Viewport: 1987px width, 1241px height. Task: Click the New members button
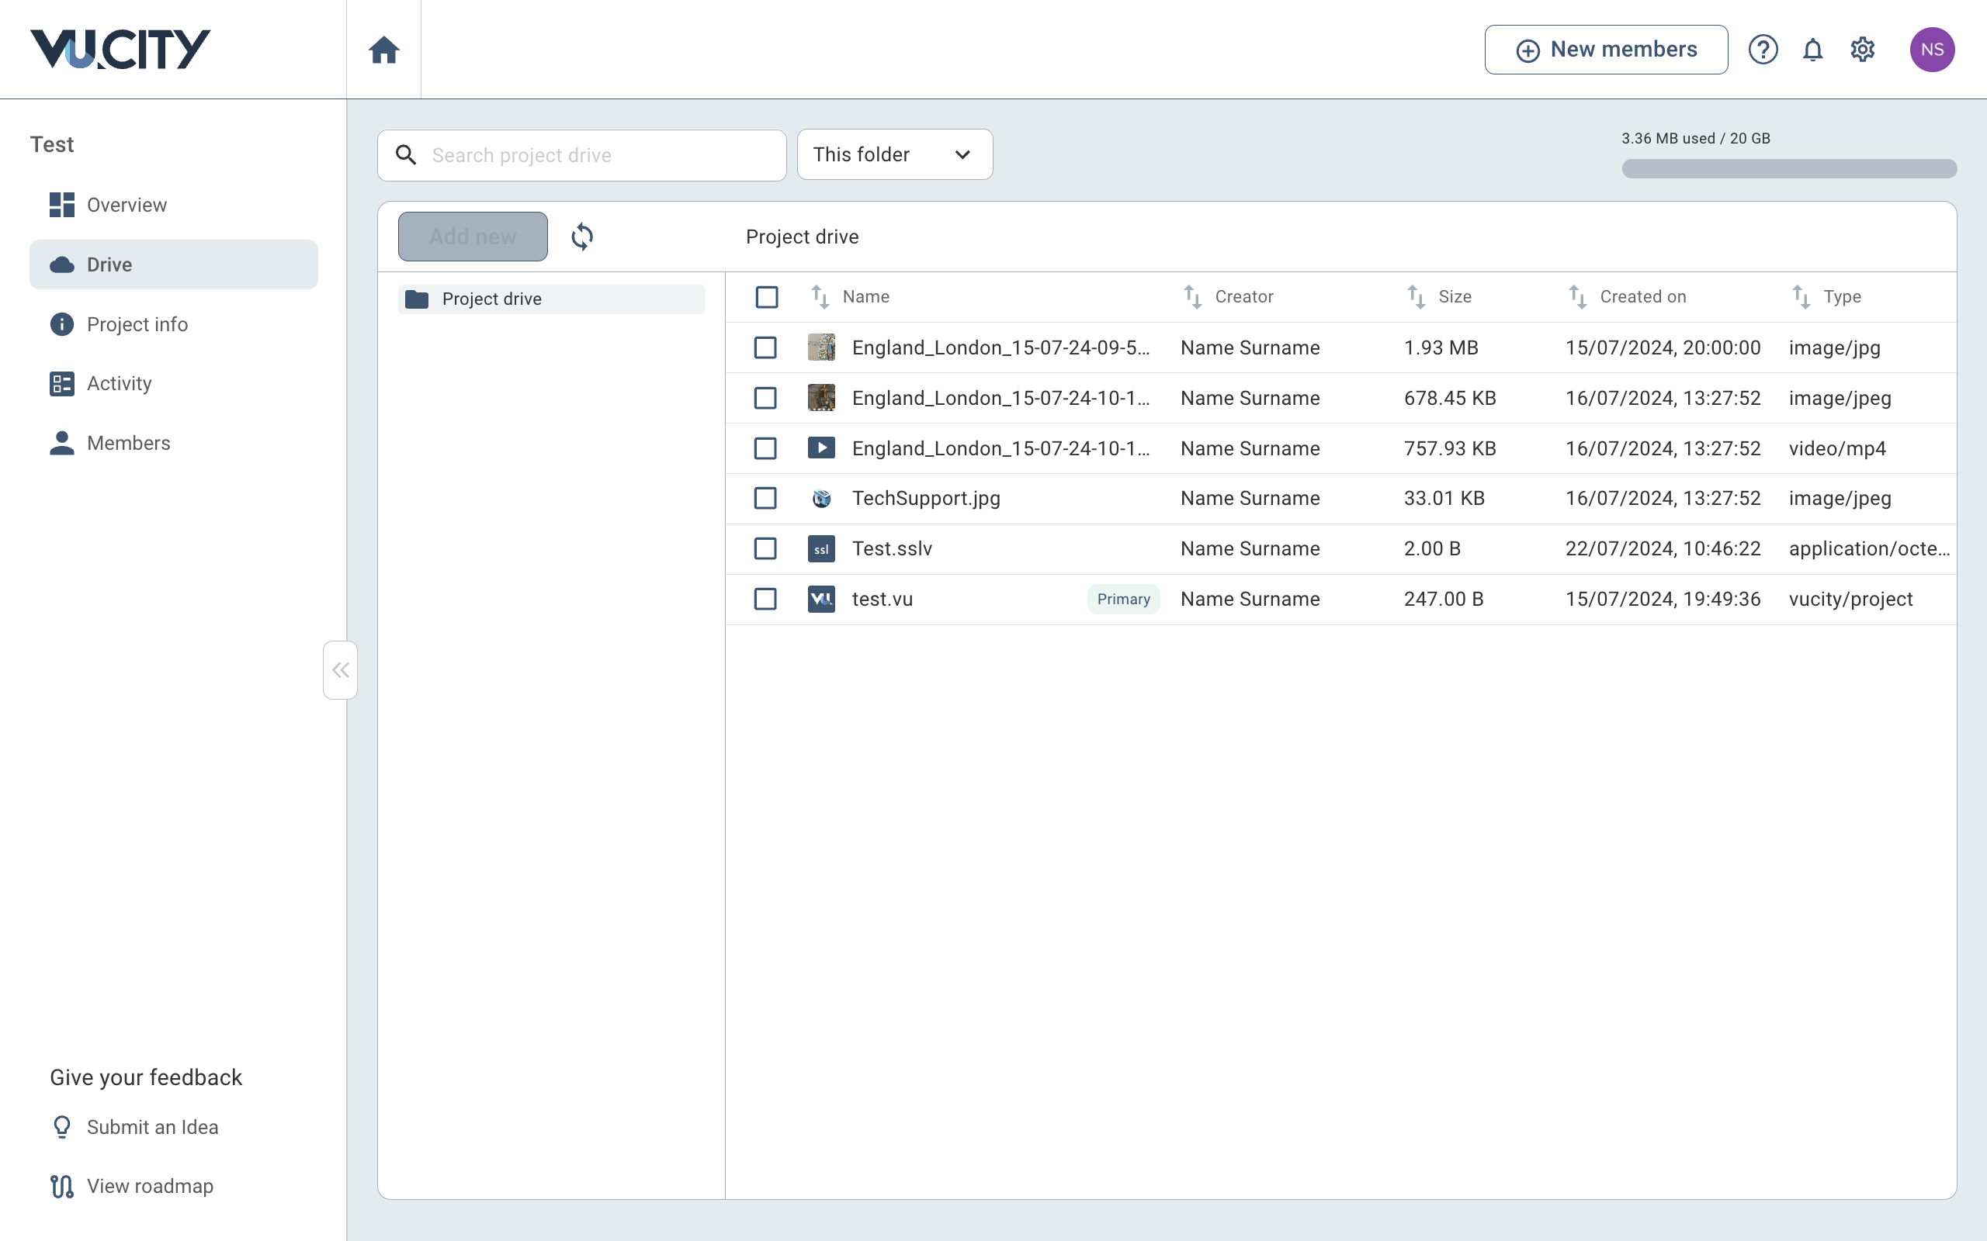click(x=1605, y=50)
